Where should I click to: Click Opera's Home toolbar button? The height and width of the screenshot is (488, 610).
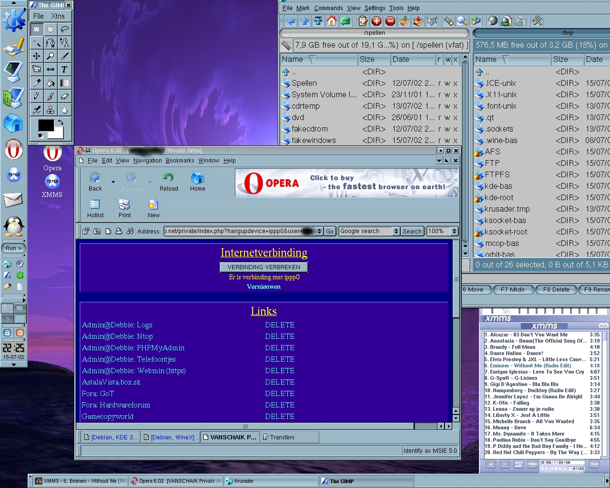197,182
